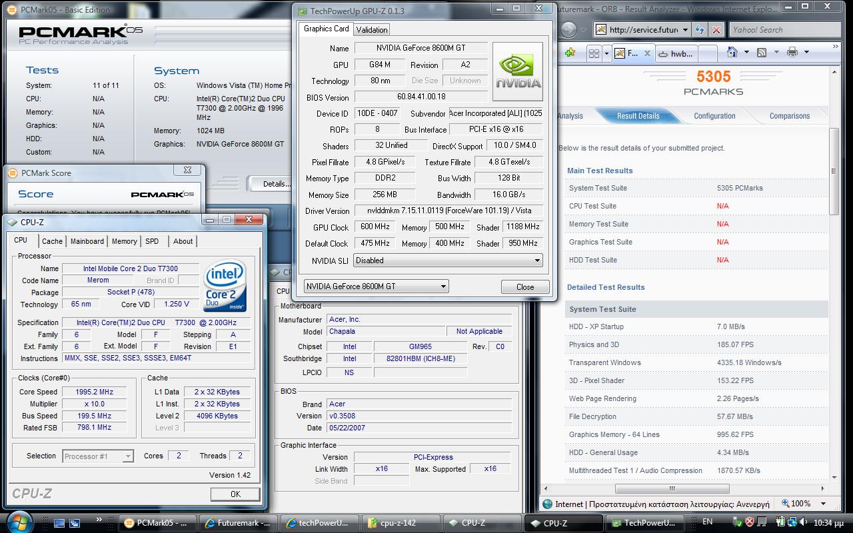Click PCMark05 taskbar button
This screenshot has height=533, width=853.
click(159, 523)
